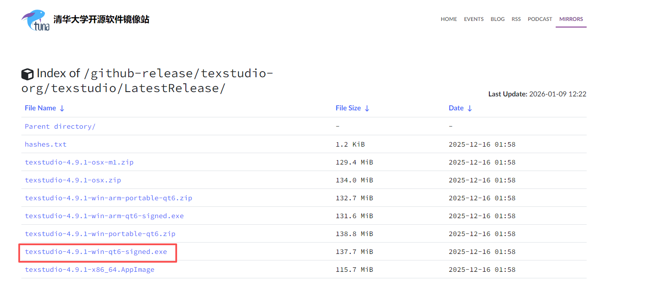Download texstudio win-portable-qt6.zip
656x291 pixels.
point(100,234)
